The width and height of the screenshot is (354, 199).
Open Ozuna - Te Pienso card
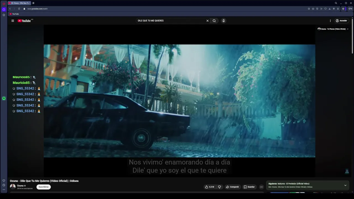coord(332,29)
